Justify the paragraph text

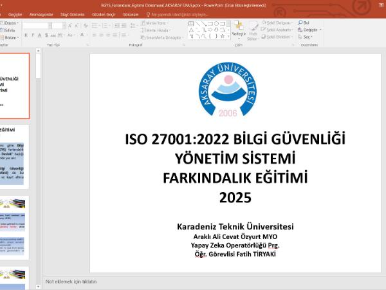(115, 35)
